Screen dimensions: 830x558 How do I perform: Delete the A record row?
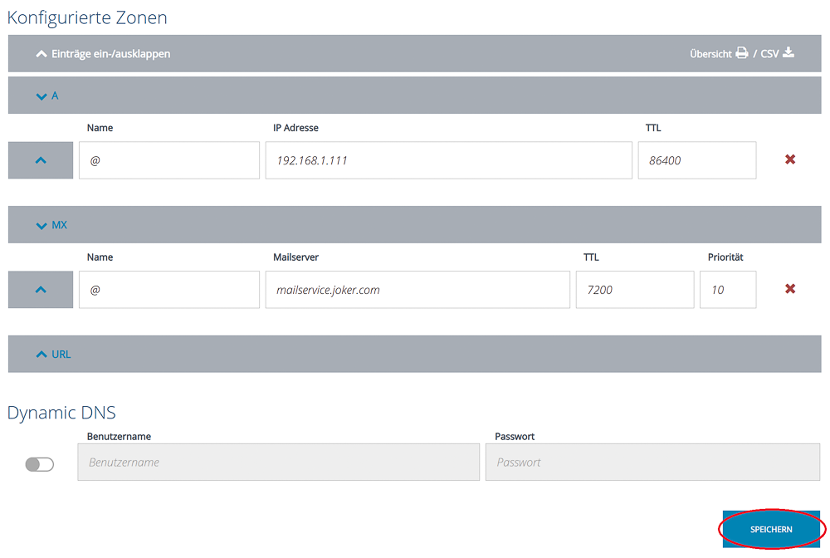pyautogui.click(x=790, y=159)
